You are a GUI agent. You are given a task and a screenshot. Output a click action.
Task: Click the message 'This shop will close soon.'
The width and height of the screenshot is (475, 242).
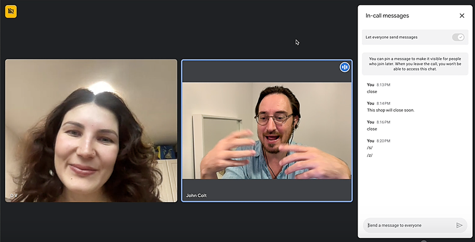tap(391, 110)
